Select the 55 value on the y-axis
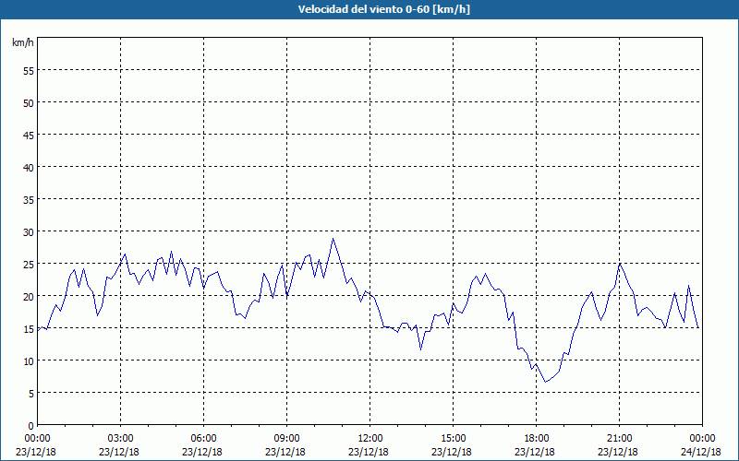The image size is (739, 461). 29,71
